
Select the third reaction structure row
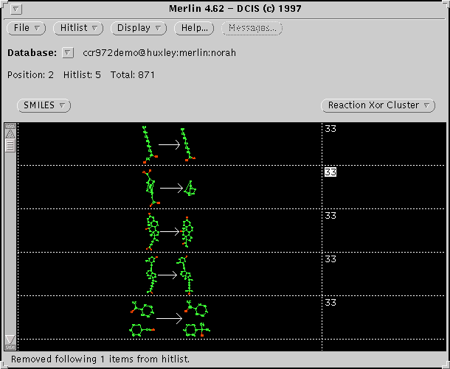point(170,231)
